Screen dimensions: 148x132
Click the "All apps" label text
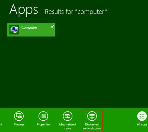142,124
